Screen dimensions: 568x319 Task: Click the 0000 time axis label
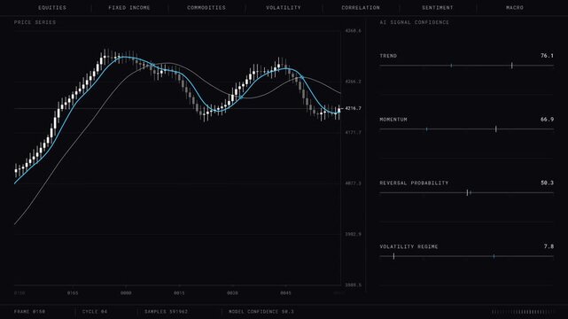(x=126, y=293)
